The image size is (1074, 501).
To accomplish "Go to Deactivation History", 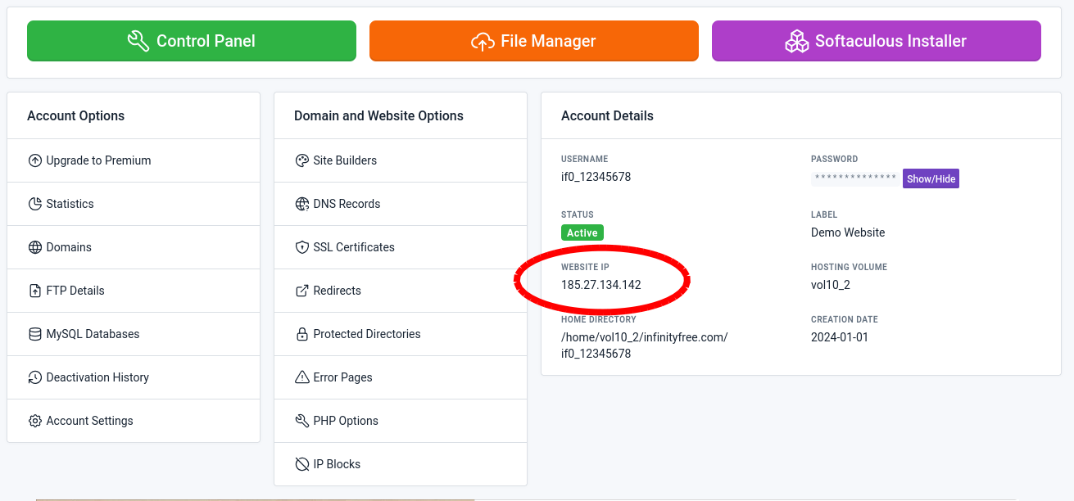I will (97, 377).
